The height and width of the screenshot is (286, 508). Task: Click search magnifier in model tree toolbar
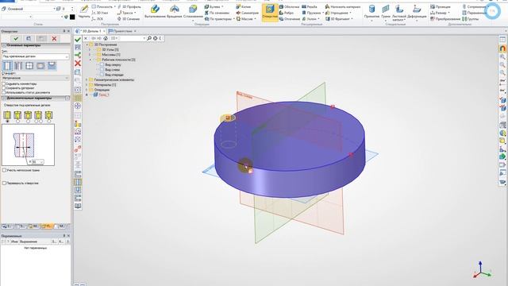pyautogui.click(x=149, y=38)
